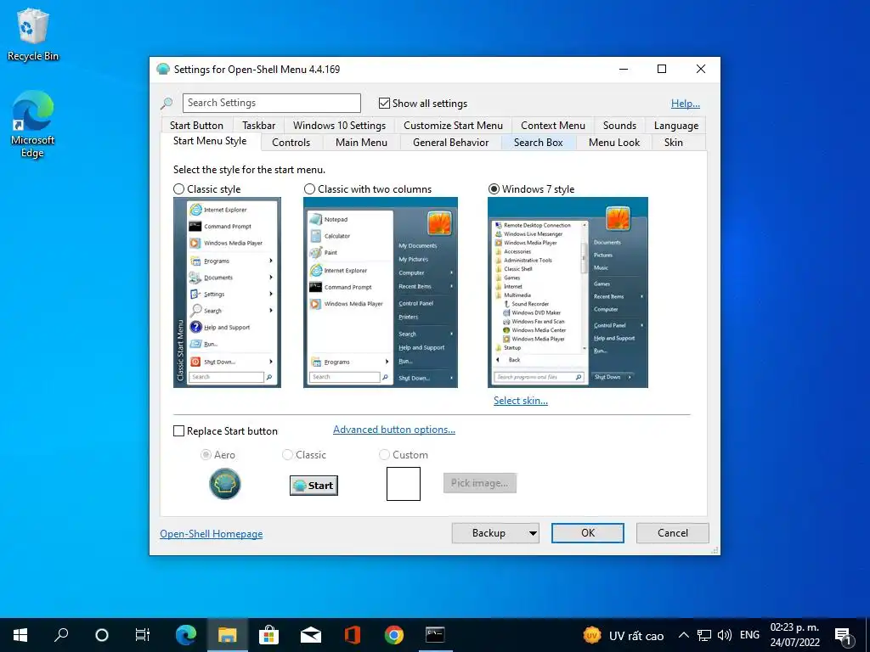Click Pick image button

[x=480, y=483]
